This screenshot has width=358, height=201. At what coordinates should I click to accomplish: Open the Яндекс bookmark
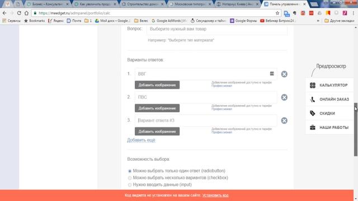[56, 21]
